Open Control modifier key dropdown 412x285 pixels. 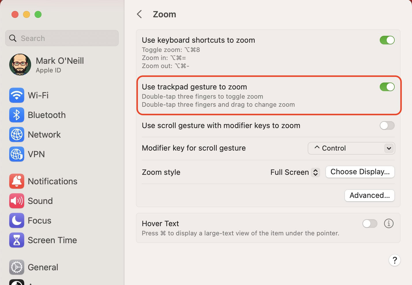[351, 148]
